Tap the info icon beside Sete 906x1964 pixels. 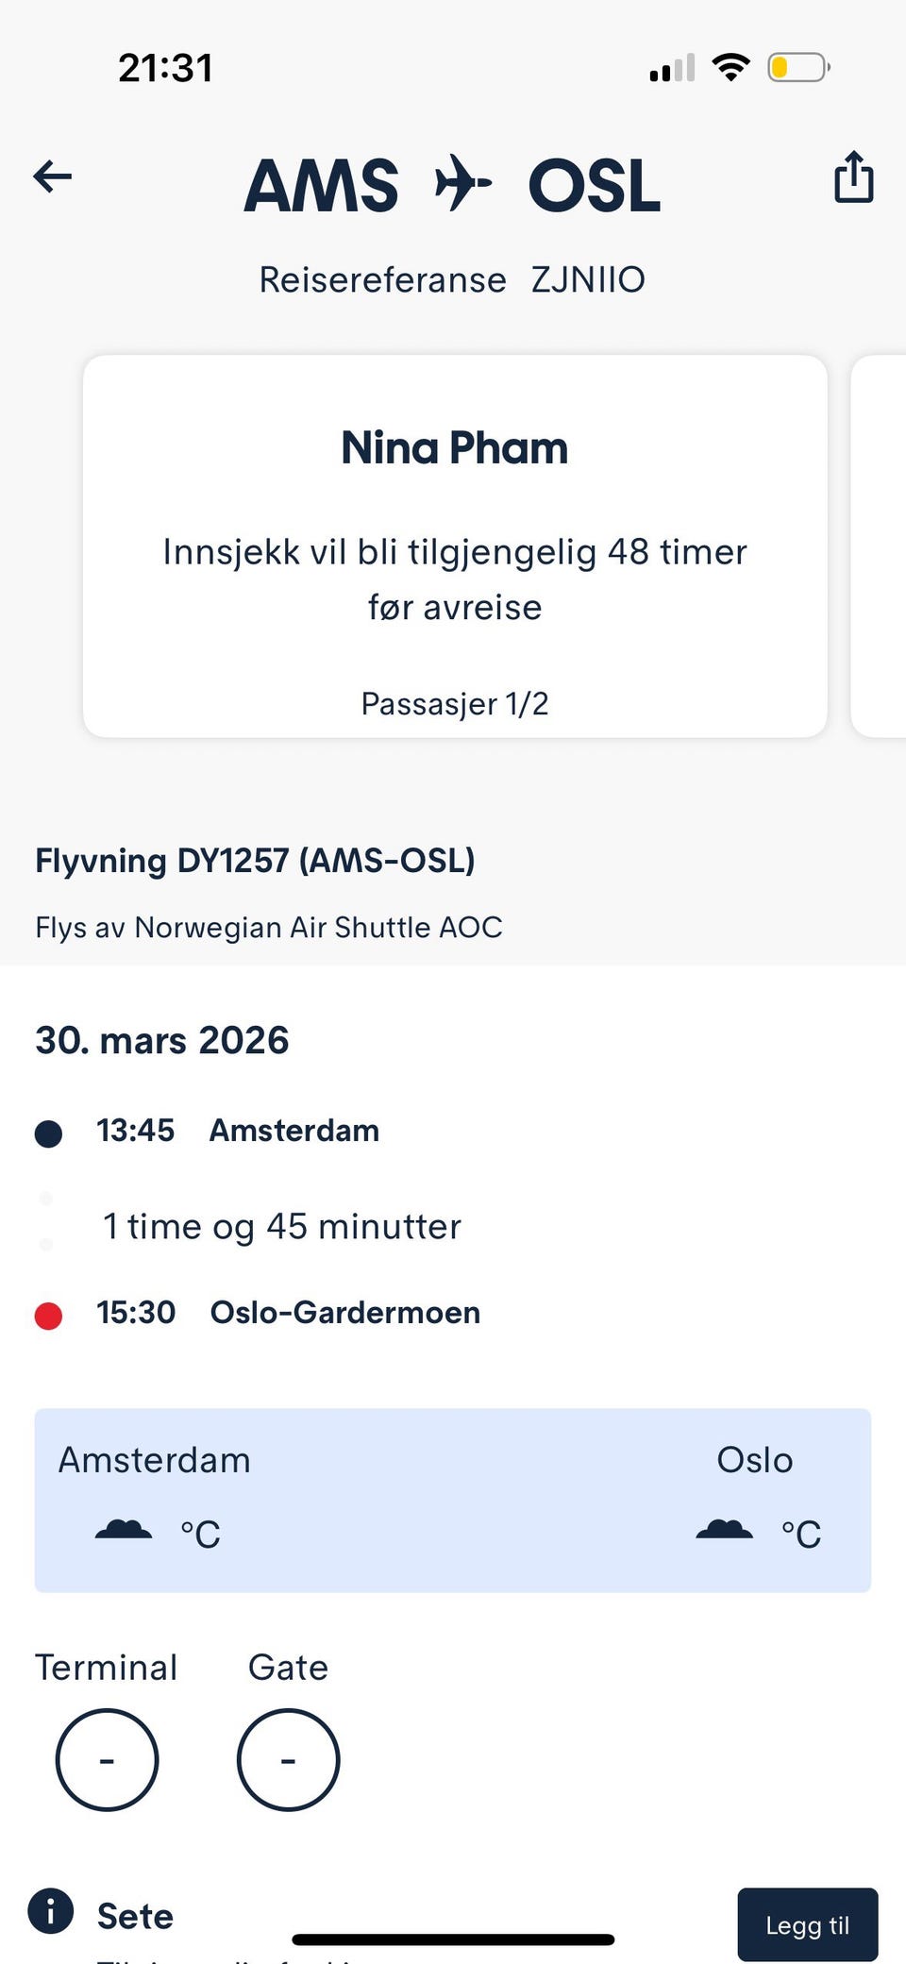click(x=51, y=1911)
